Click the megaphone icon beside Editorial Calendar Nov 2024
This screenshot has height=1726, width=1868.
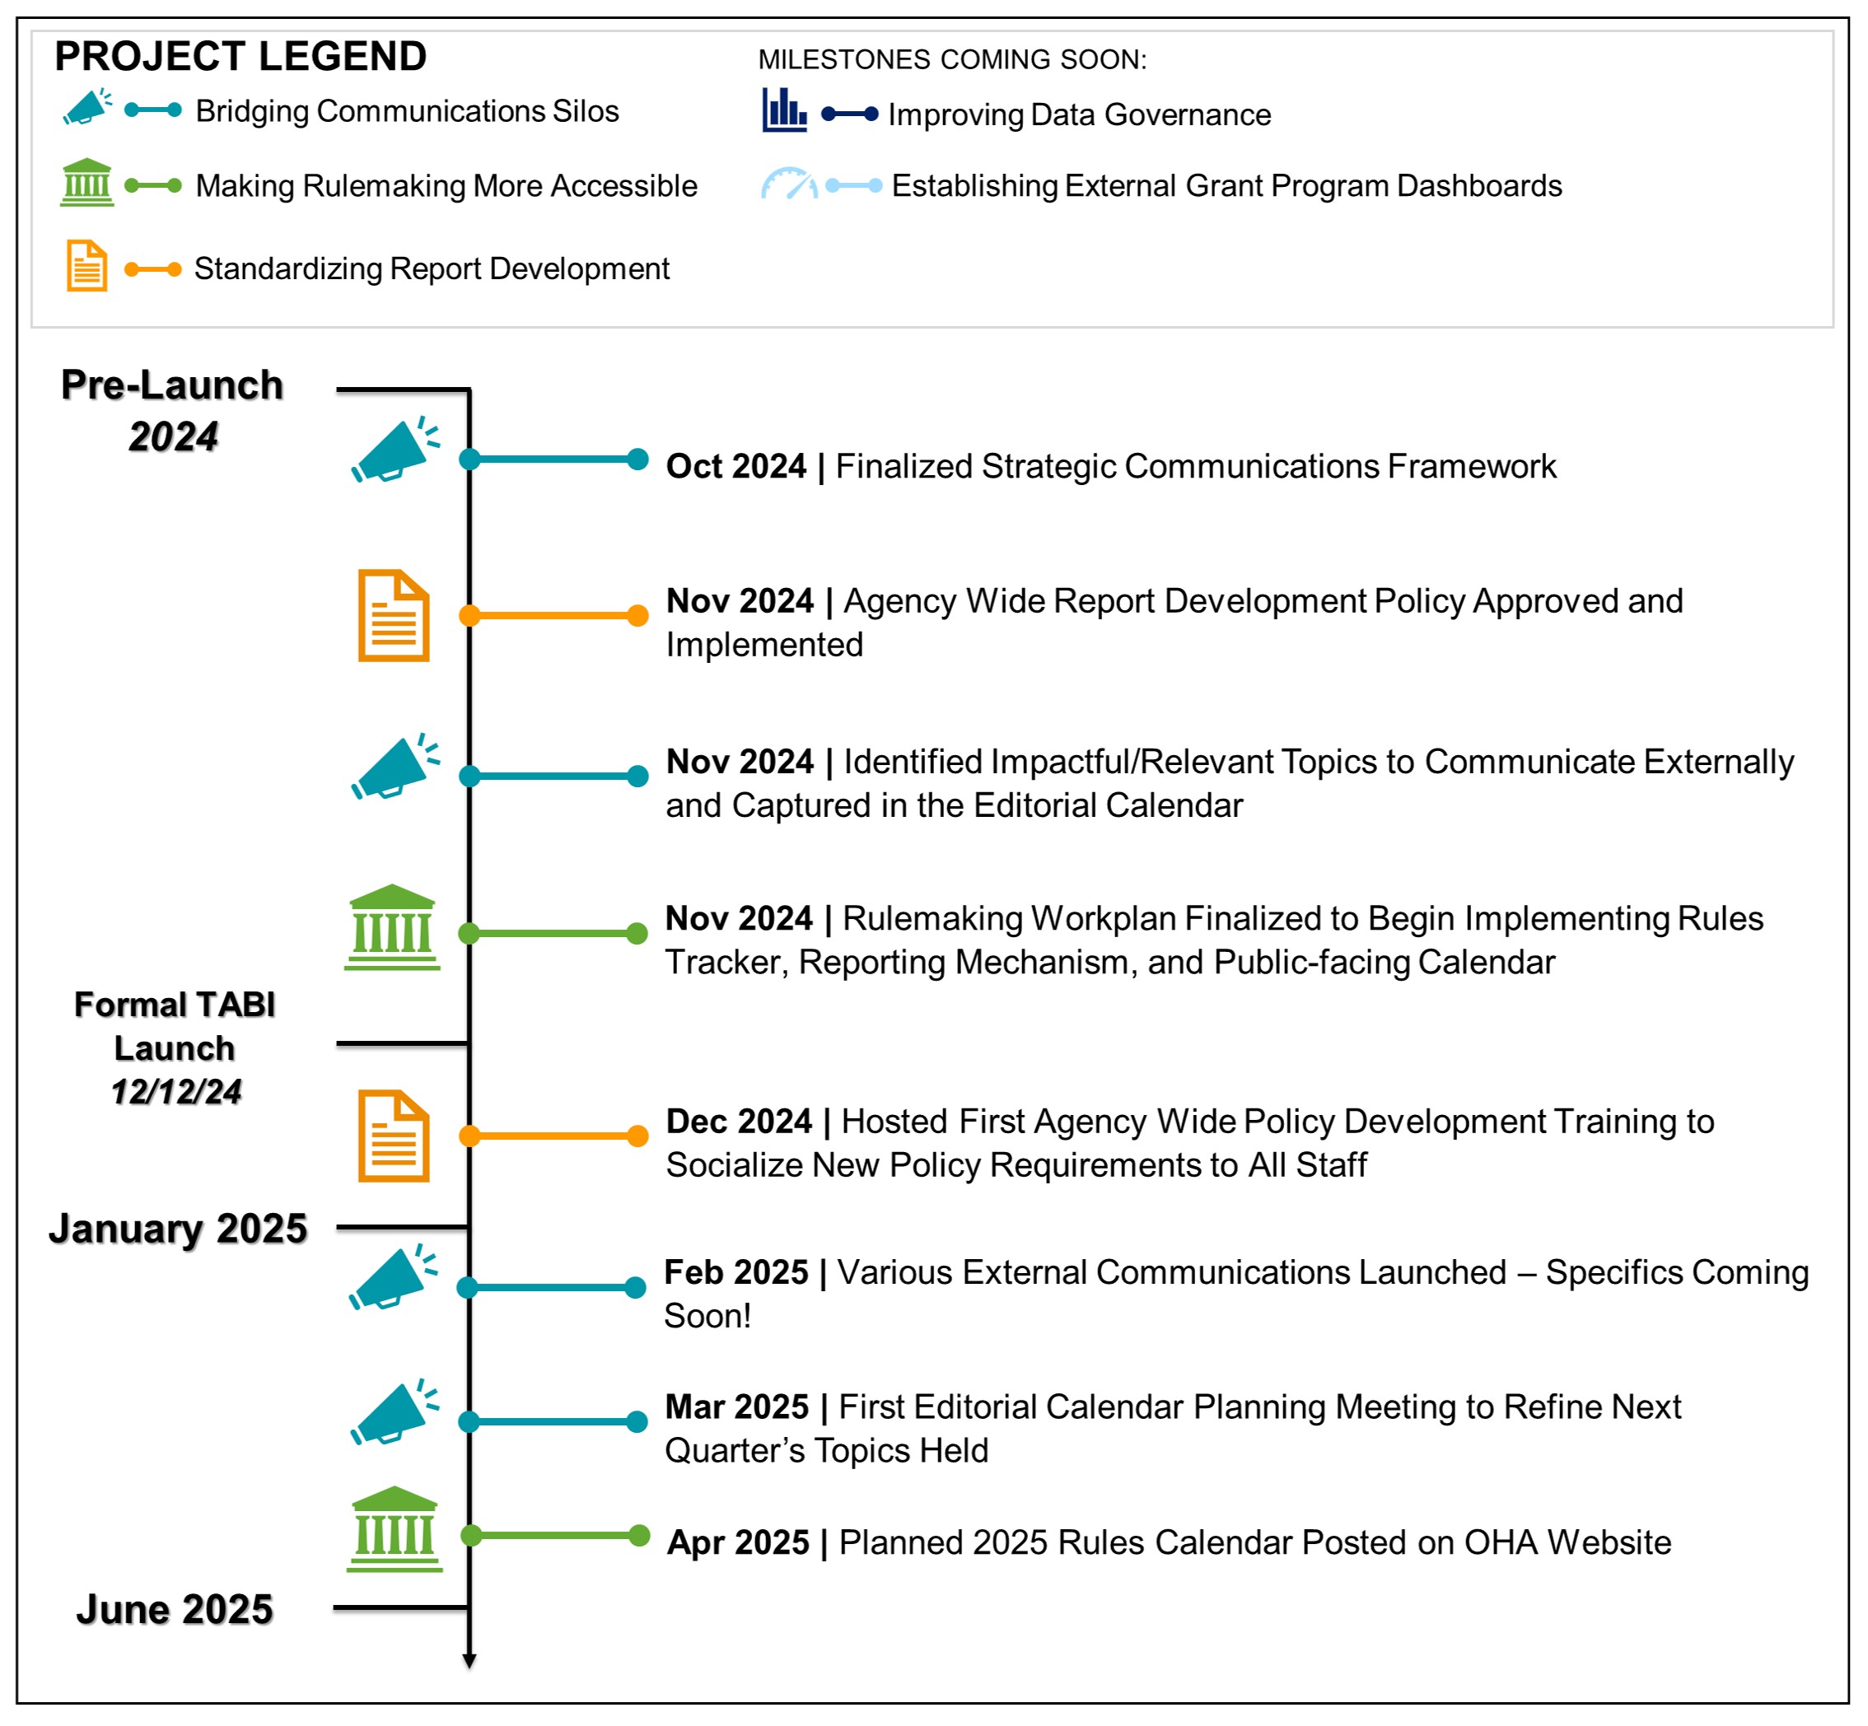click(x=395, y=767)
